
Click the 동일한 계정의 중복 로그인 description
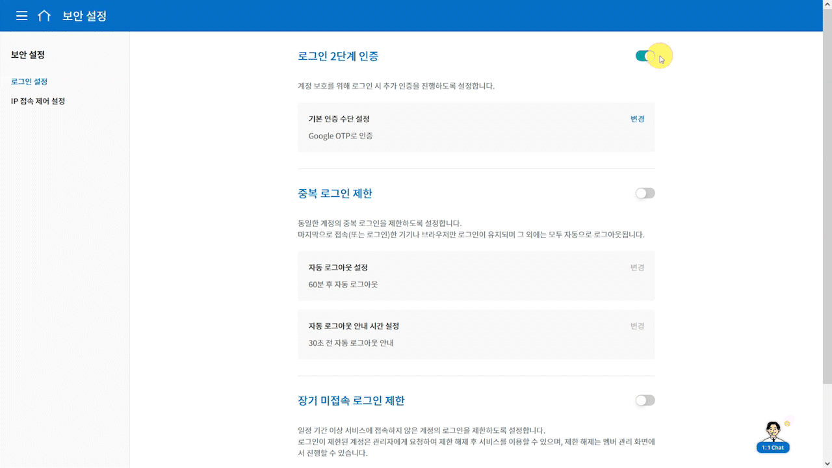(471, 229)
